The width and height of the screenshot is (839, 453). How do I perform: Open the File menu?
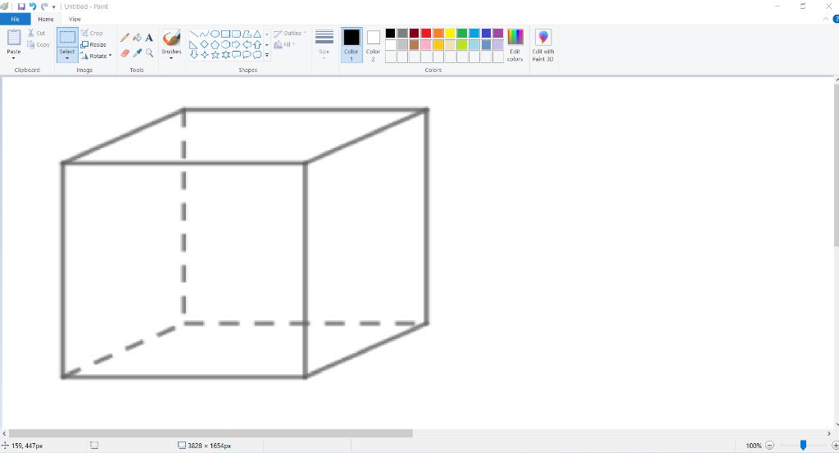15,20
